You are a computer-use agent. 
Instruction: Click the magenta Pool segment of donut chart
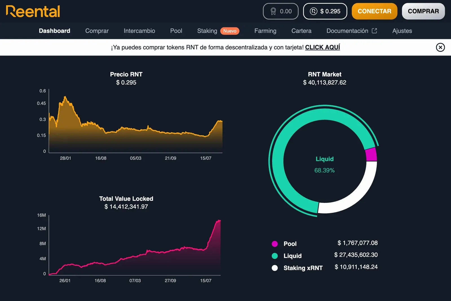(x=371, y=154)
